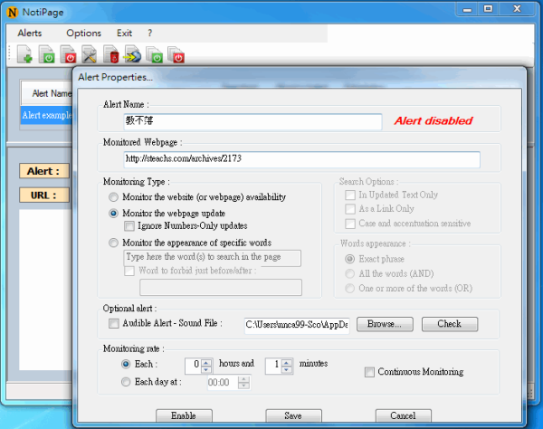
Task: Increase the minutes spinner value
Action: pos(287,363)
